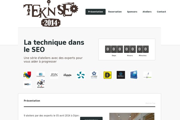
Task: Click the countdown timer widget
Action: coord(127,49)
